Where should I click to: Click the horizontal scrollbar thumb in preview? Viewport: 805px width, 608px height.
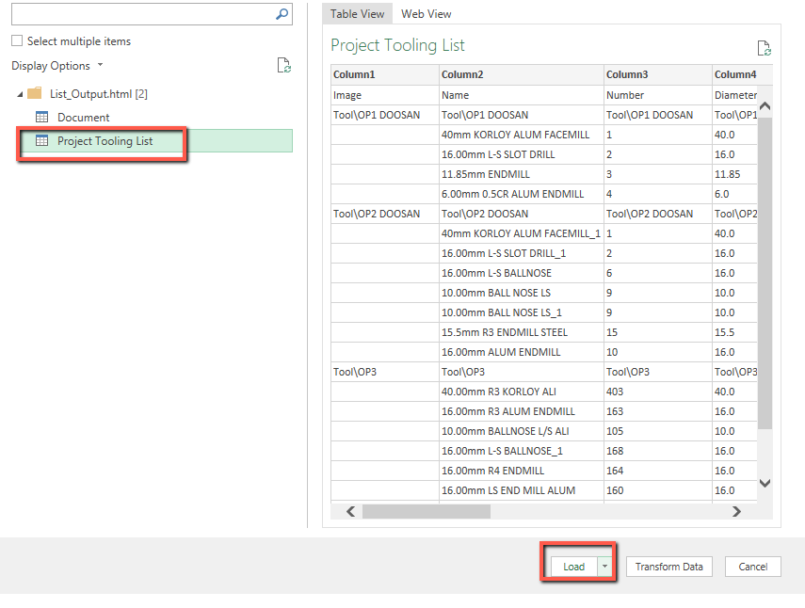coord(426,511)
